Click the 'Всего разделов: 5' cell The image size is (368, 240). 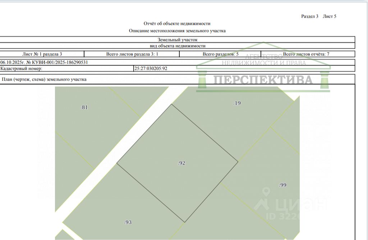click(x=220, y=54)
